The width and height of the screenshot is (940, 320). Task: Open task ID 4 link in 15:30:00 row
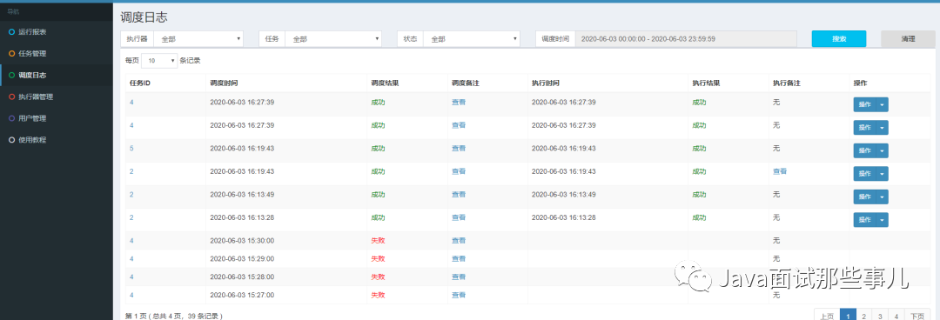(x=131, y=240)
